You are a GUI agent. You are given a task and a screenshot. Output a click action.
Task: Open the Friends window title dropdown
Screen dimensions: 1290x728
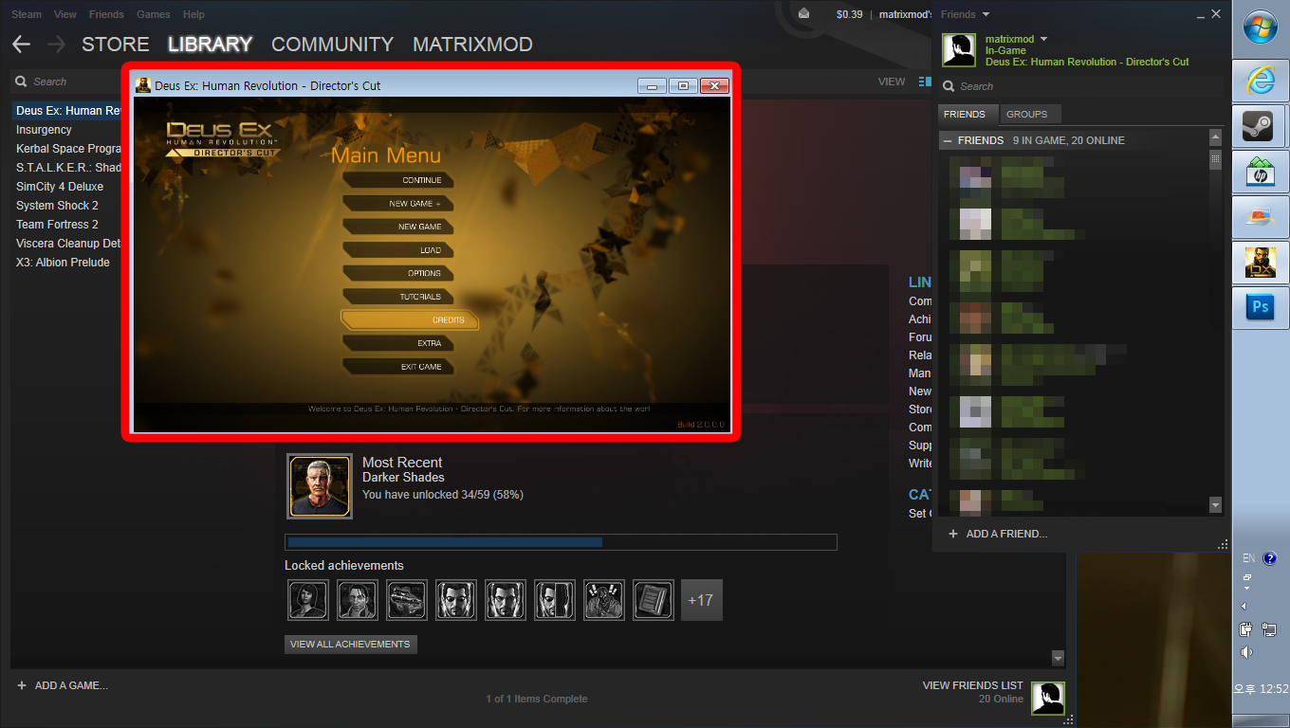[x=986, y=14]
